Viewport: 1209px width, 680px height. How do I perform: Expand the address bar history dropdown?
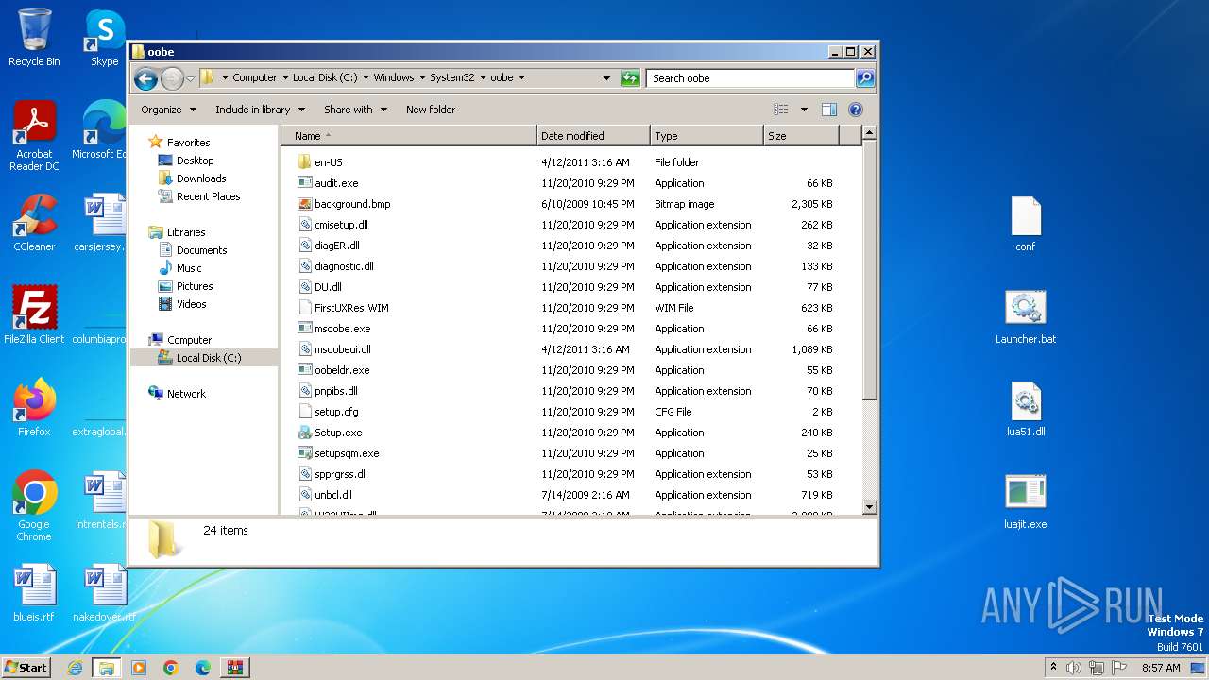(606, 78)
